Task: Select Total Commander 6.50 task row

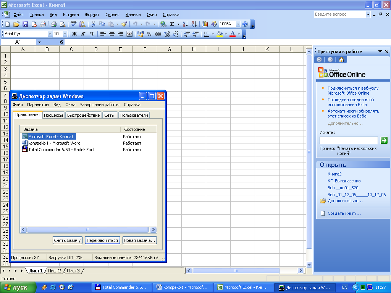Action: click(x=88, y=150)
